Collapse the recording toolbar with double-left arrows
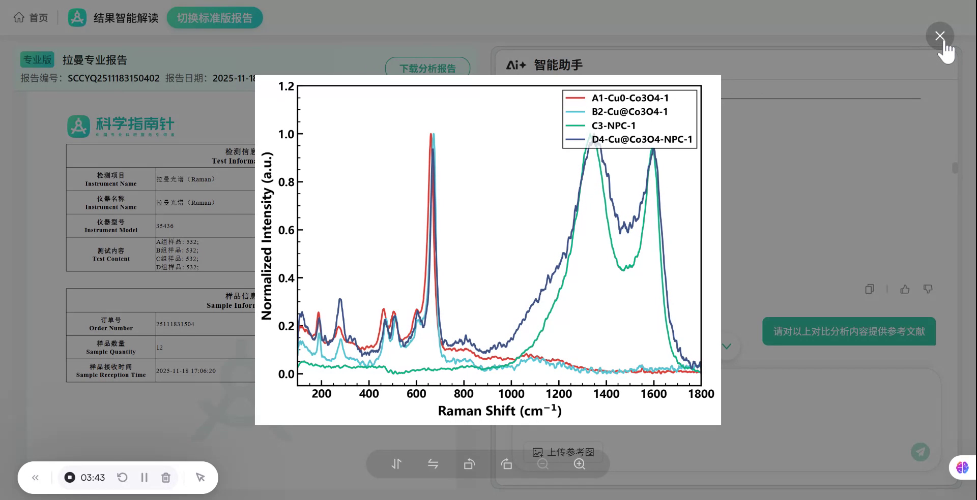The width and height of the screenshot is (977, 500). tap(35, 477)
